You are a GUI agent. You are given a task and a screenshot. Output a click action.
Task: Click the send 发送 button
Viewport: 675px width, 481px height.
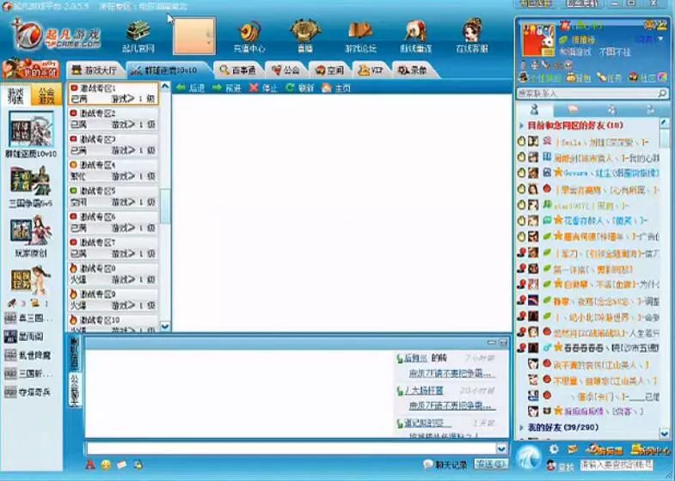(490, 464)
